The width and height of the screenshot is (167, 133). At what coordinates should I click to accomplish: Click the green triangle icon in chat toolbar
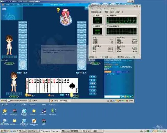(128, 97)
